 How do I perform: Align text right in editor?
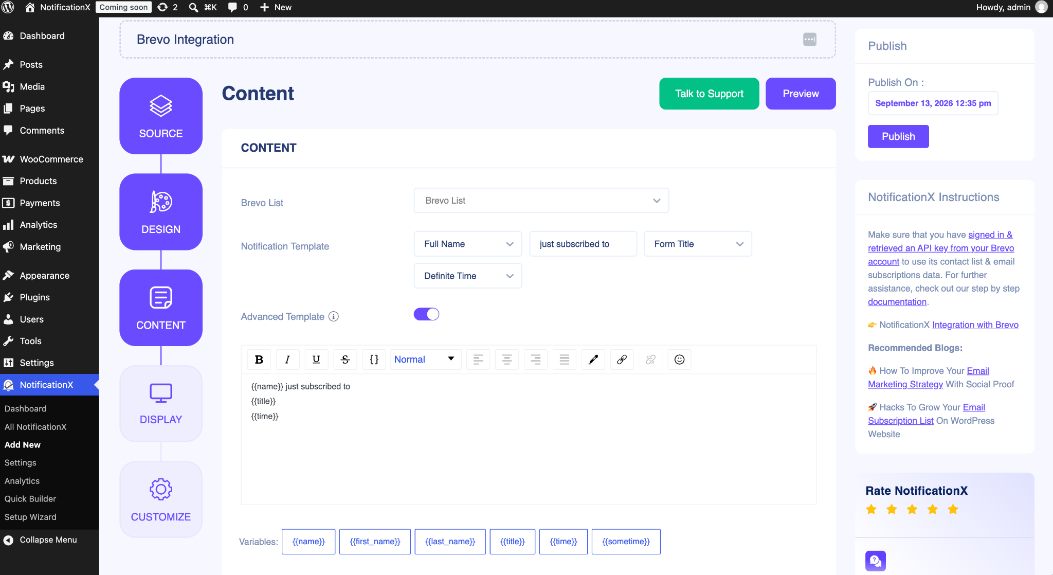536,360
